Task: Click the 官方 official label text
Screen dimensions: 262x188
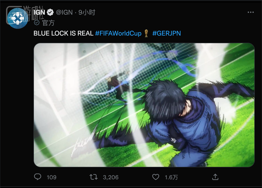Action: 48,23
